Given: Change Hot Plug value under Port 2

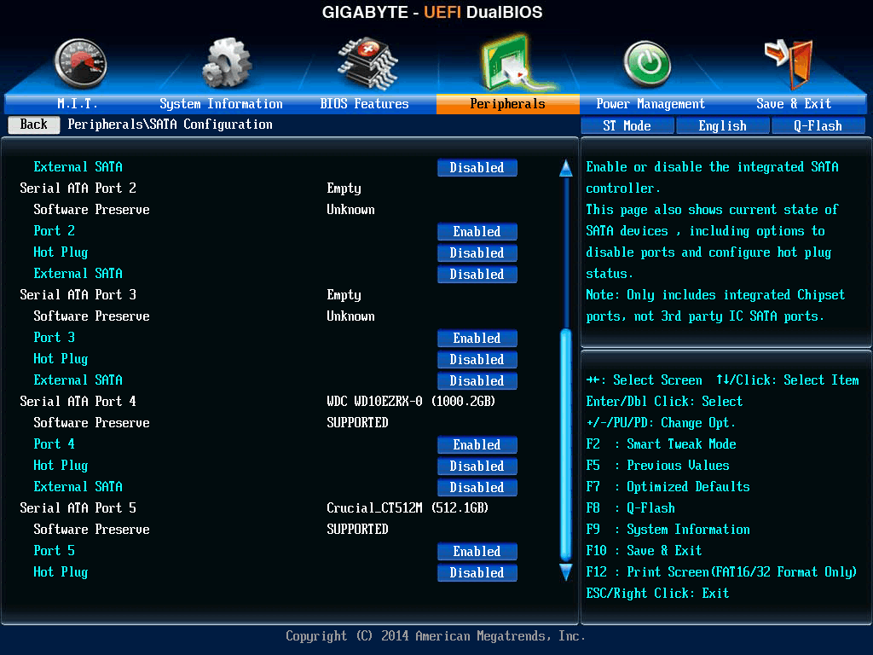Looking at the screenshot, I should click(x=477, y=252).
